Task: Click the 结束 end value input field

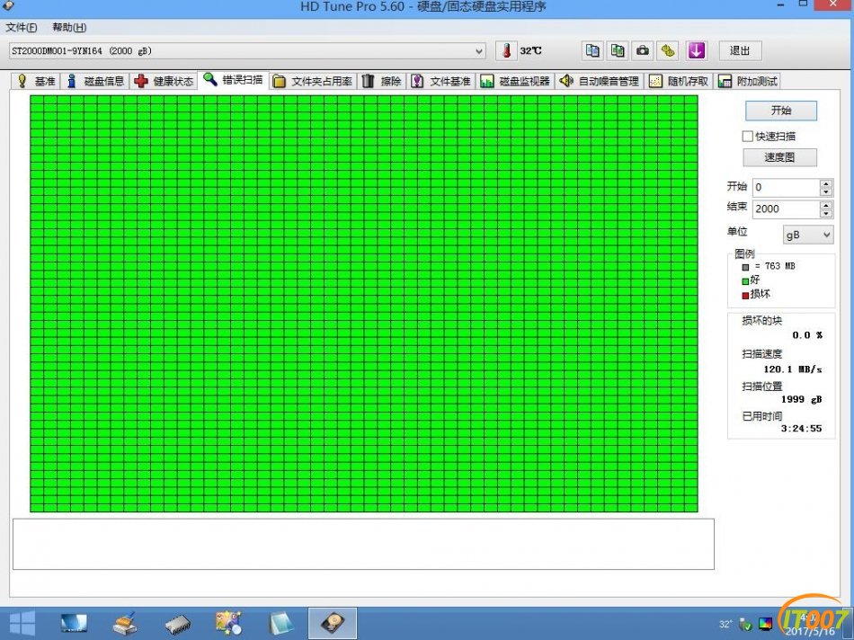Action: point(785,209)
